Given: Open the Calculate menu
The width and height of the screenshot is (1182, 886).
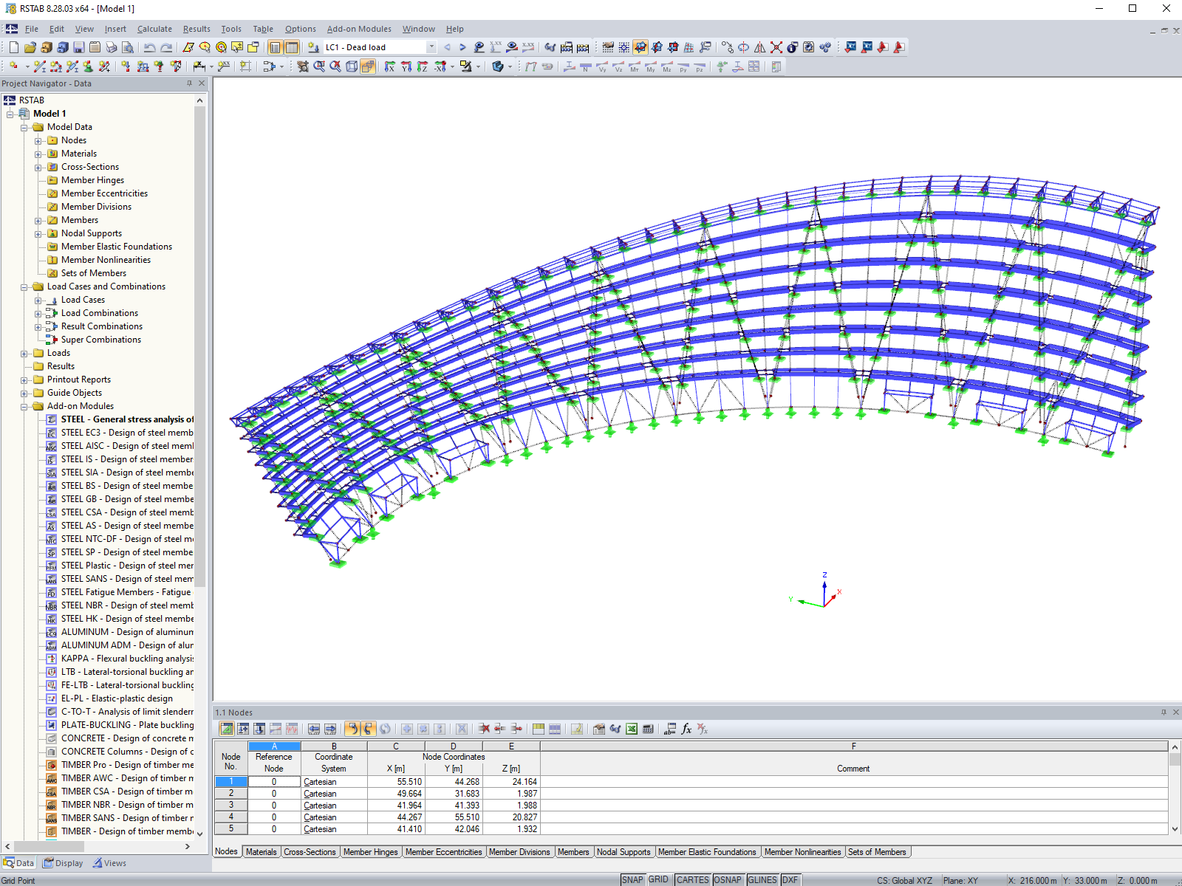Looking at the screenshot, I should (x=154, y=29).
